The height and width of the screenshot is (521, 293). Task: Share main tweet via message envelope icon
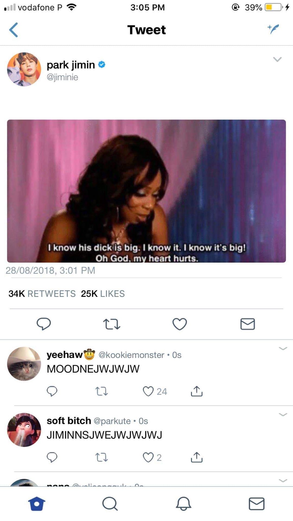[x=247, y=324]
